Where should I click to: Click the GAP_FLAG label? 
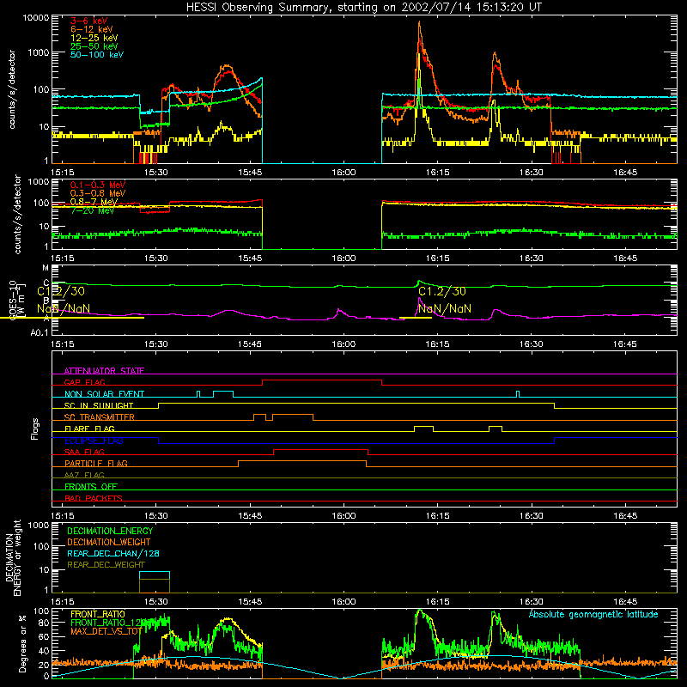point(84,382)
